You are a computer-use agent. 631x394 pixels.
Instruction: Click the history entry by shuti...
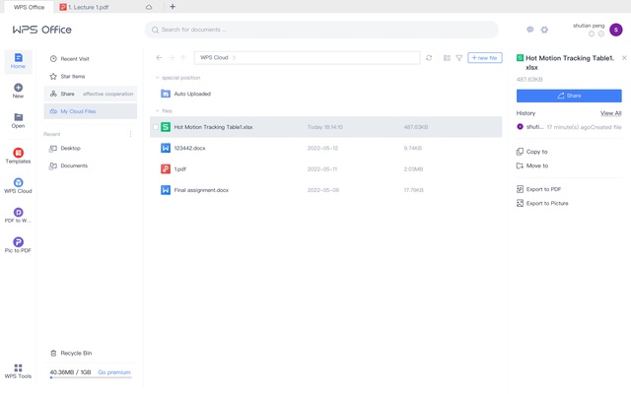(569, 127)
